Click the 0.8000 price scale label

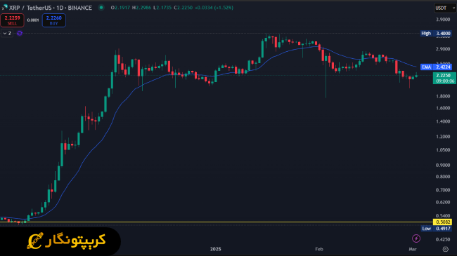pos(443,177)
